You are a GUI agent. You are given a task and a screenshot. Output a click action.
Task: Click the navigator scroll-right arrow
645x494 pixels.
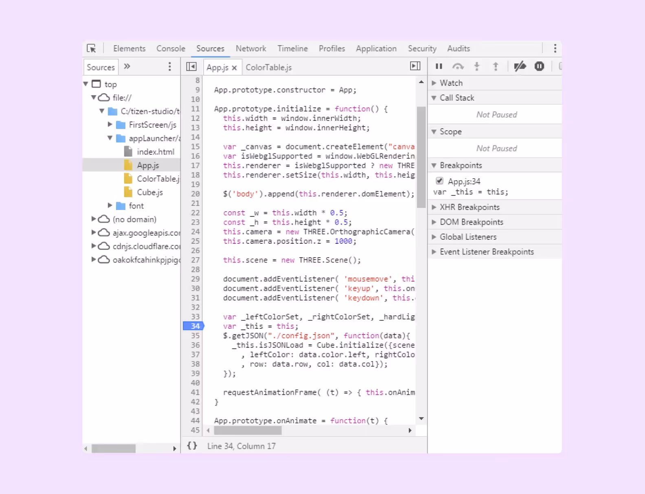tap(174, 448)
